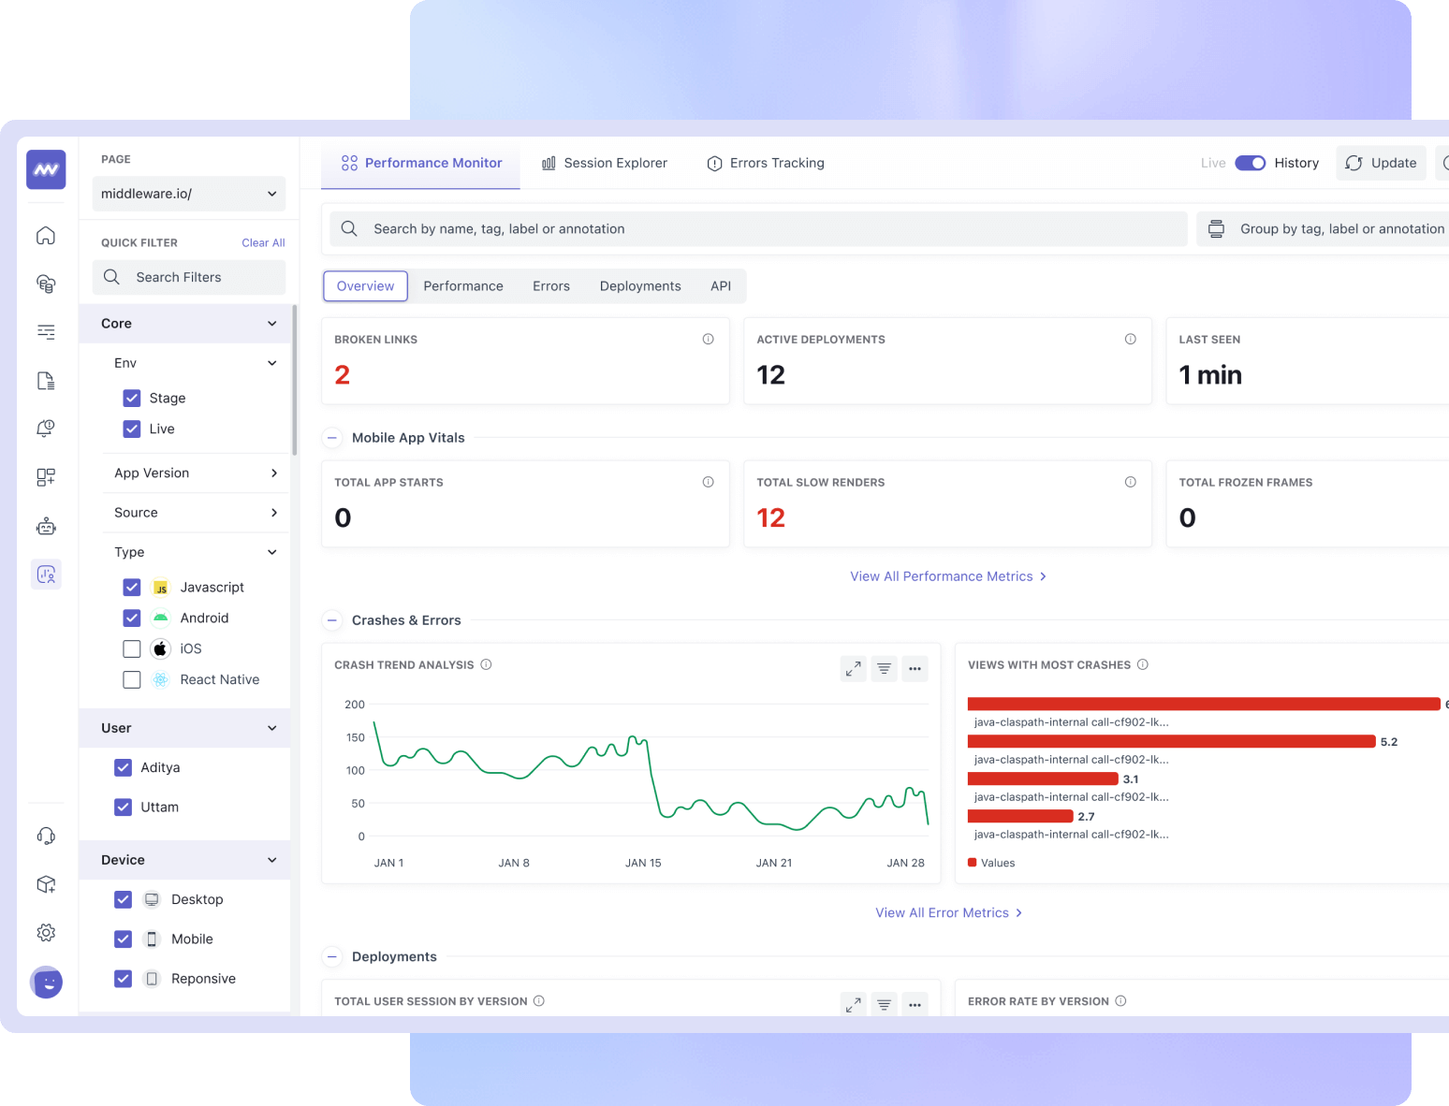Uncheck the Stage environment filter
Screen dimensions: 1449x1106
point(131,398)
